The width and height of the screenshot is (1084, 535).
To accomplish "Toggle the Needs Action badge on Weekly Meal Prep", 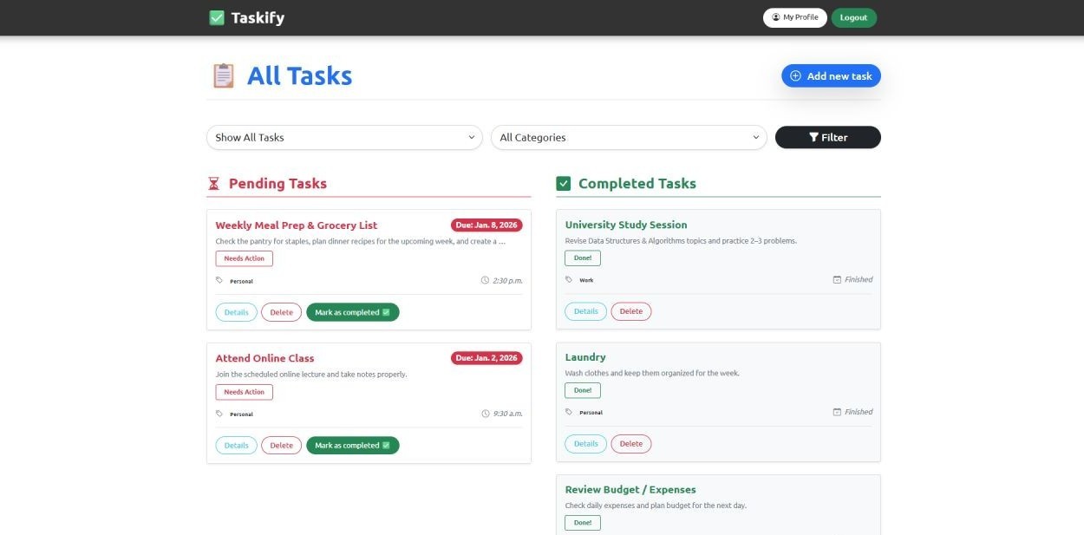I will point(244,258).
